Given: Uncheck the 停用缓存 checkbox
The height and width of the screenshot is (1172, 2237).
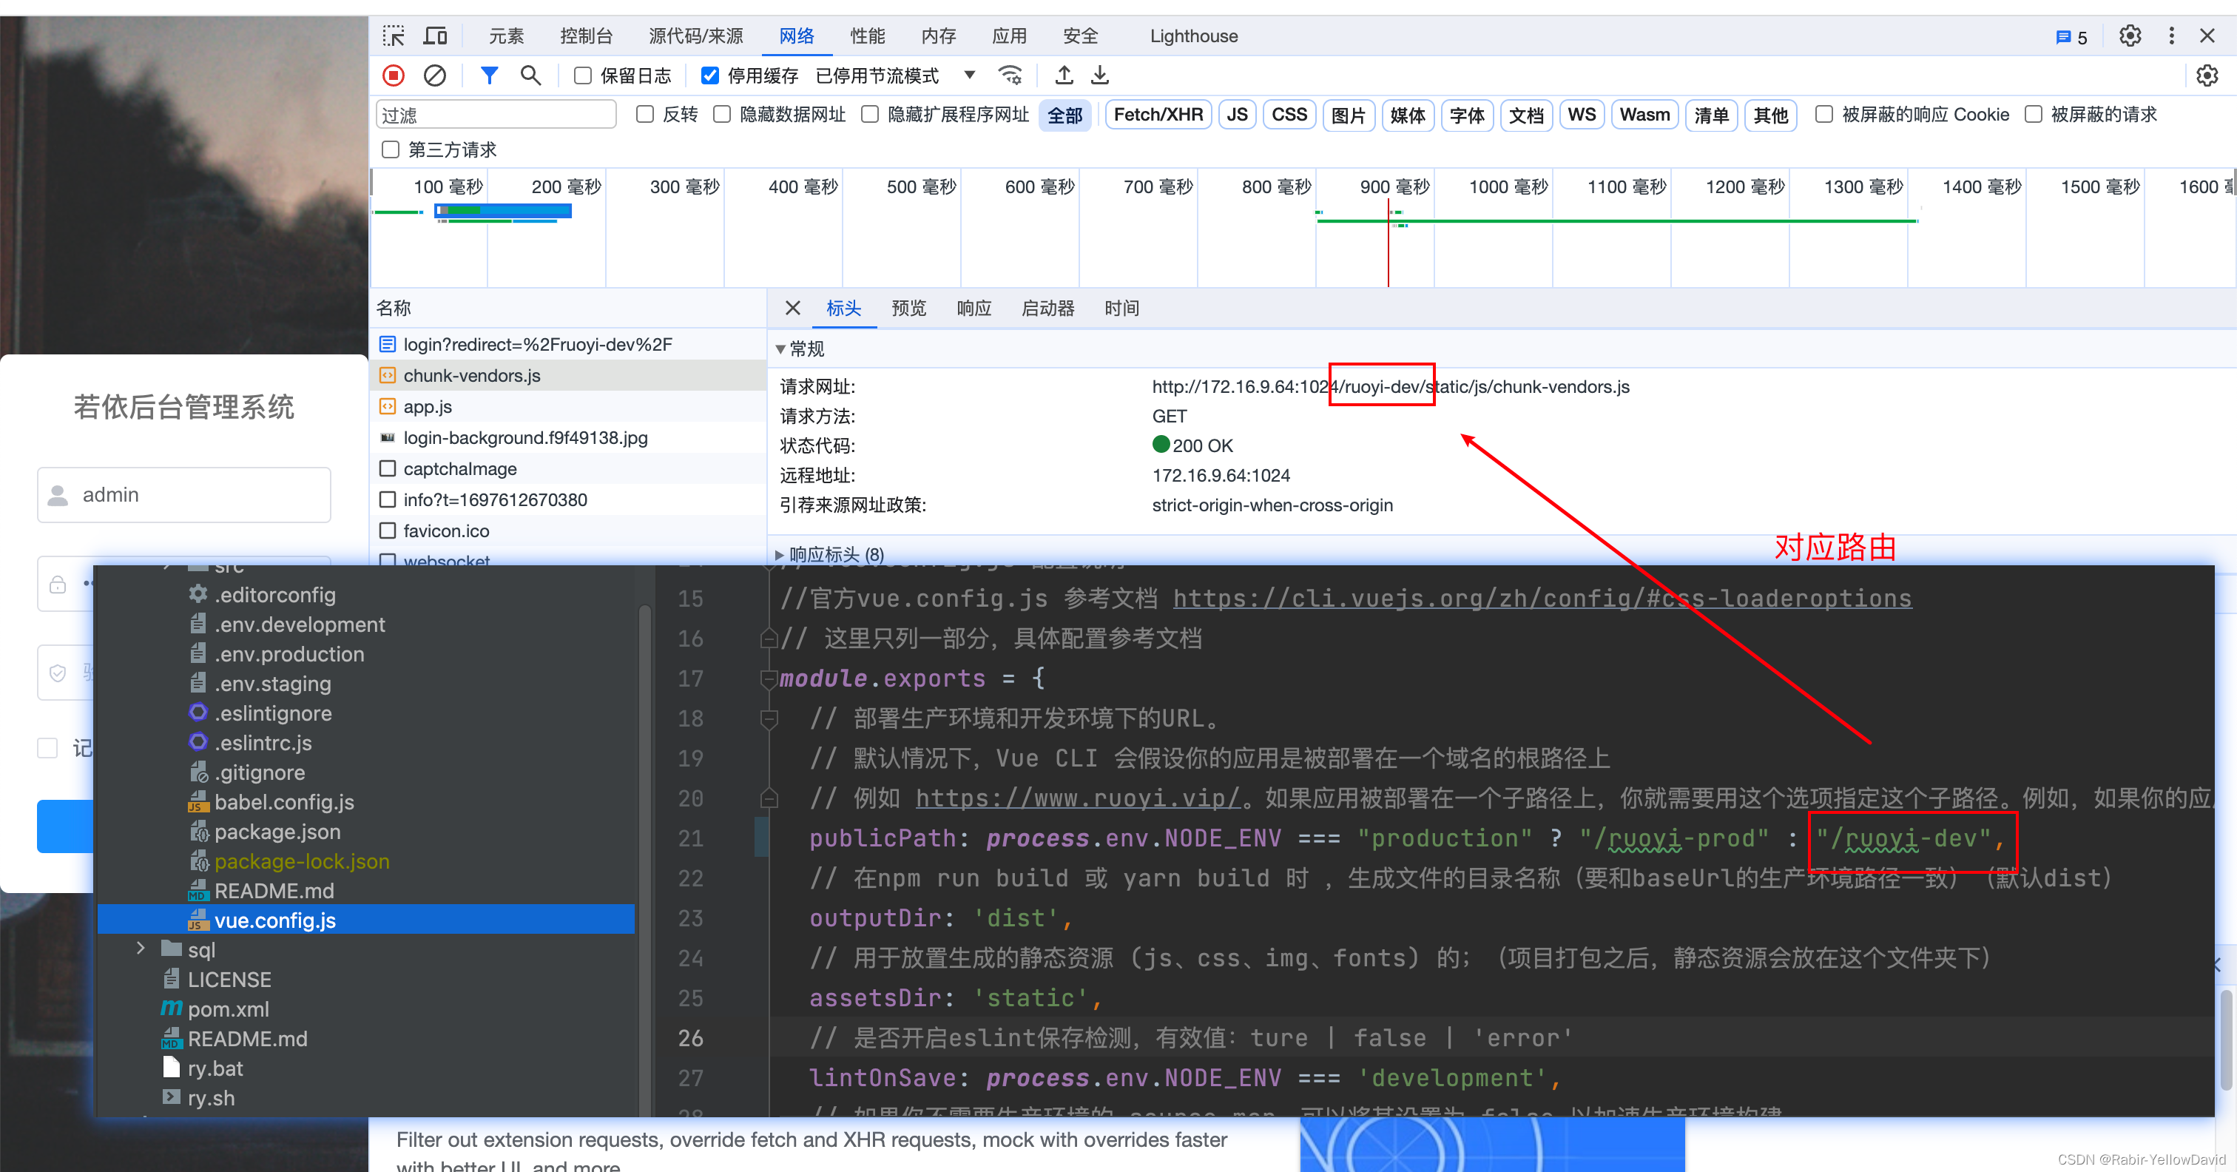Looking at the screenshot, I should tap(709, 75).
